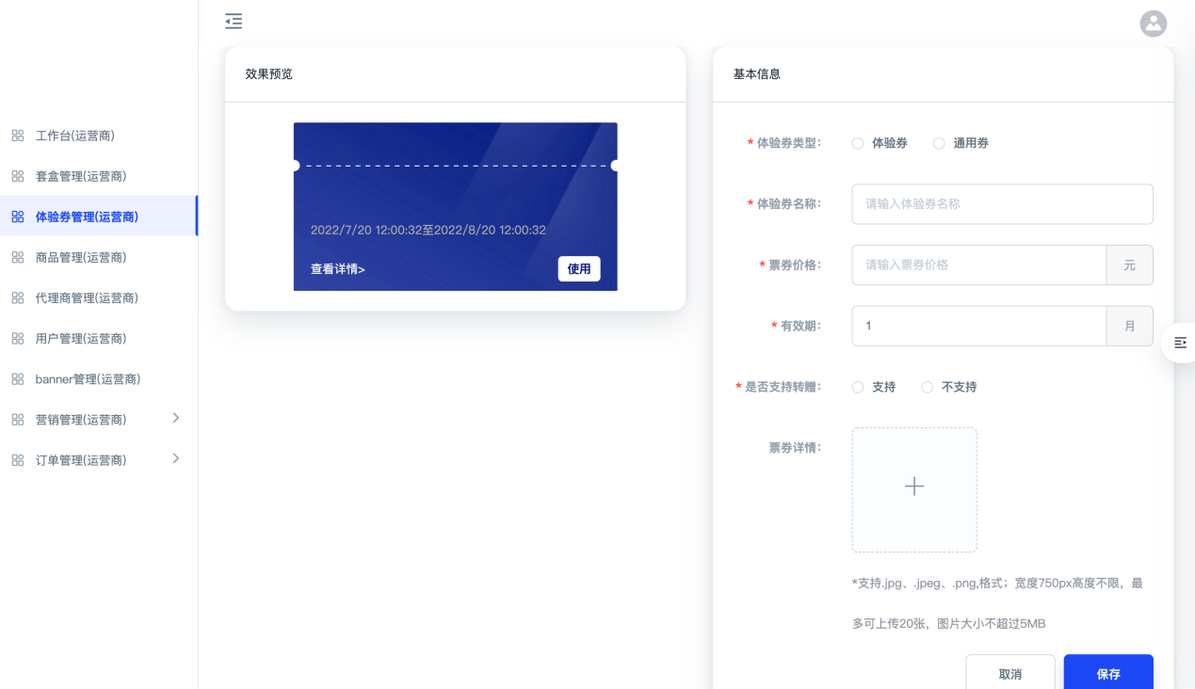Viewport: 1195px width, 689px height.
Task: Click the plus icon to upload 票券详情 image
Action: tap(913, 487)
